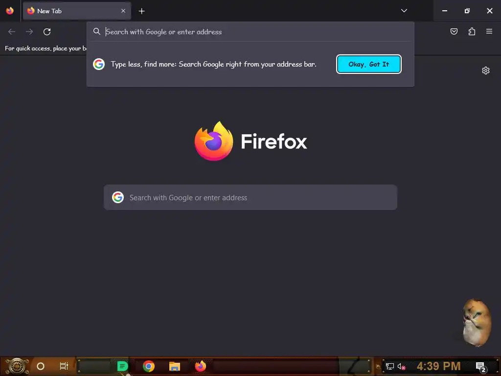The width and height of the screenshot is (501, 376).
Task: Click the For quick access bookmarks toolbar text
Action: point(46,48)
